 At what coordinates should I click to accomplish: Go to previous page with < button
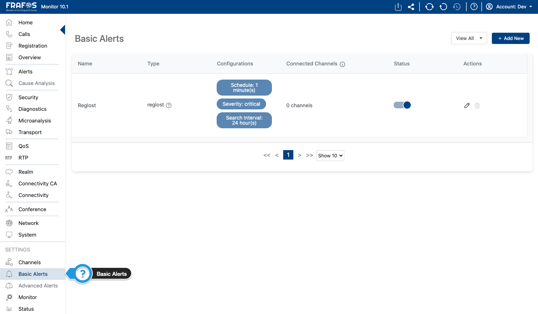pos(277,155)
